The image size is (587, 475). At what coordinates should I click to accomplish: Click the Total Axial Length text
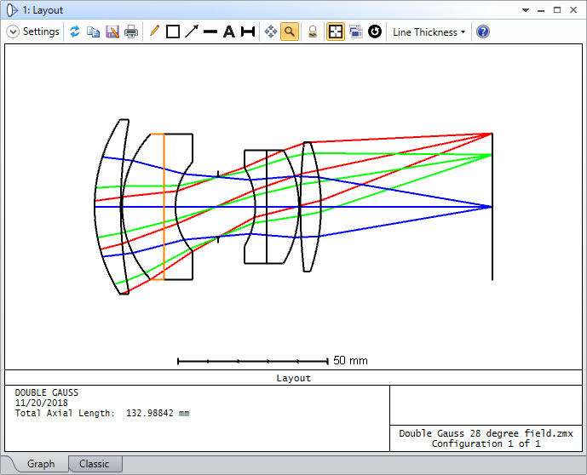tap(102, 414)
